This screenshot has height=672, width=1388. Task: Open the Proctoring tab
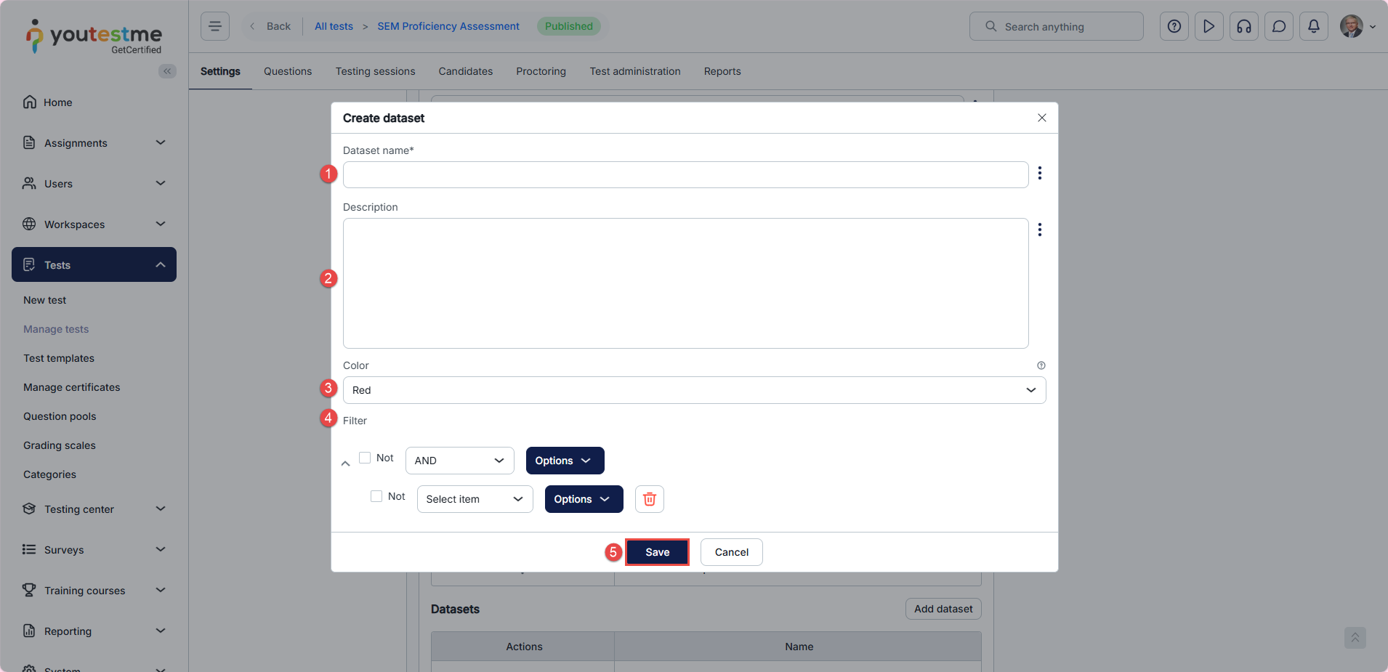(541, 71)
